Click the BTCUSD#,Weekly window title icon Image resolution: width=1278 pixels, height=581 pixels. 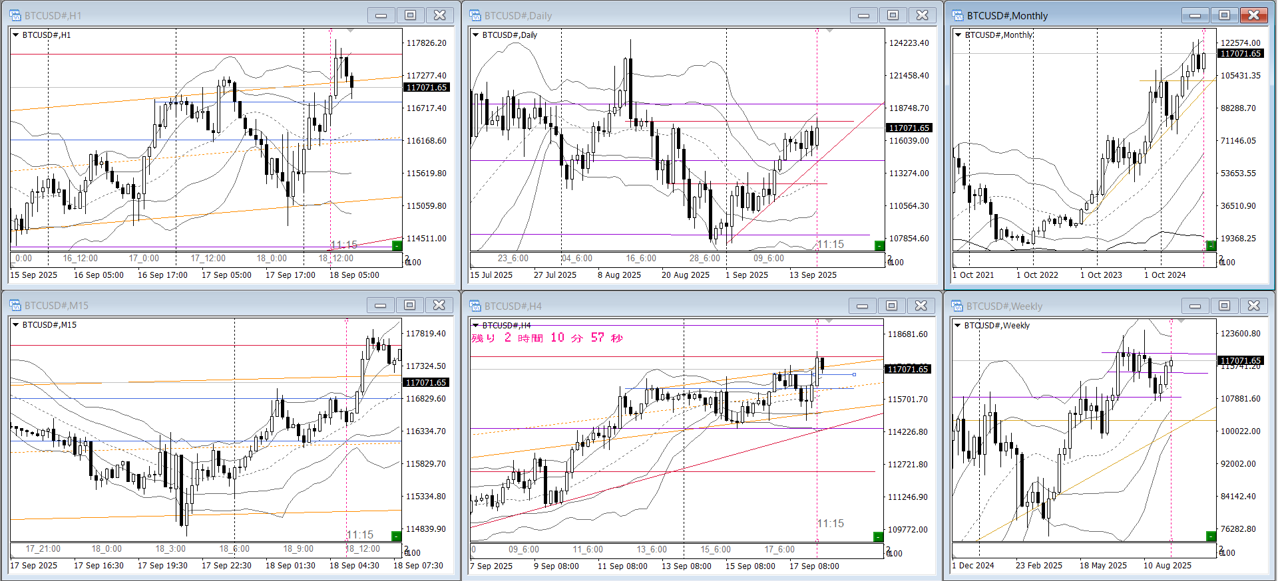(x=958, y=306)
